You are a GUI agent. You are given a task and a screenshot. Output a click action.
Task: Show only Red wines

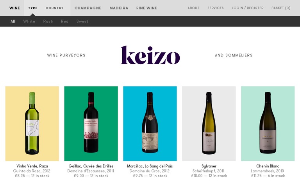click(x=64, y=21)
